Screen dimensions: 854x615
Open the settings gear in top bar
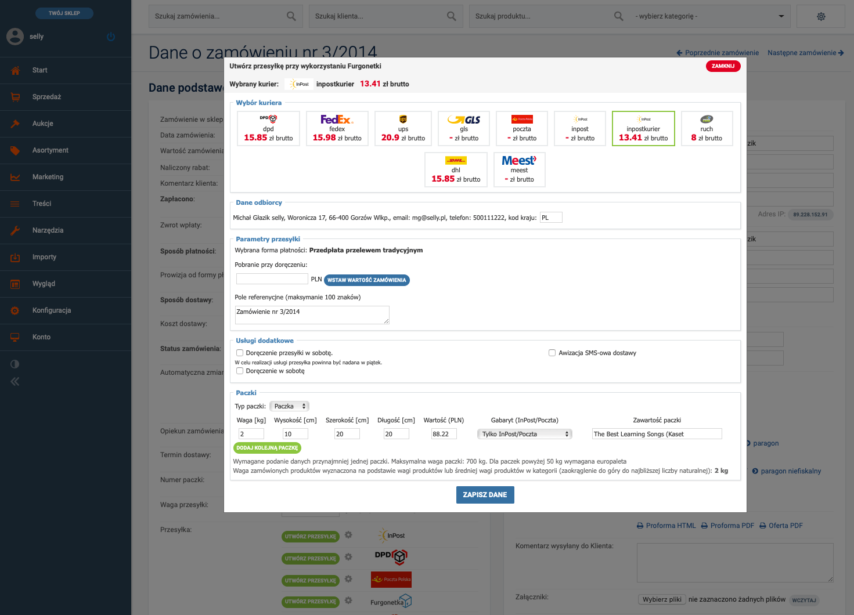point(821,16)
